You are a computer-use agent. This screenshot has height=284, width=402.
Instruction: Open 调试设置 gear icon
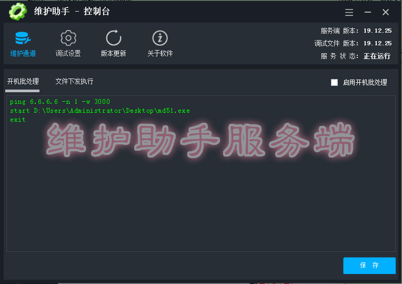(68, 38)
